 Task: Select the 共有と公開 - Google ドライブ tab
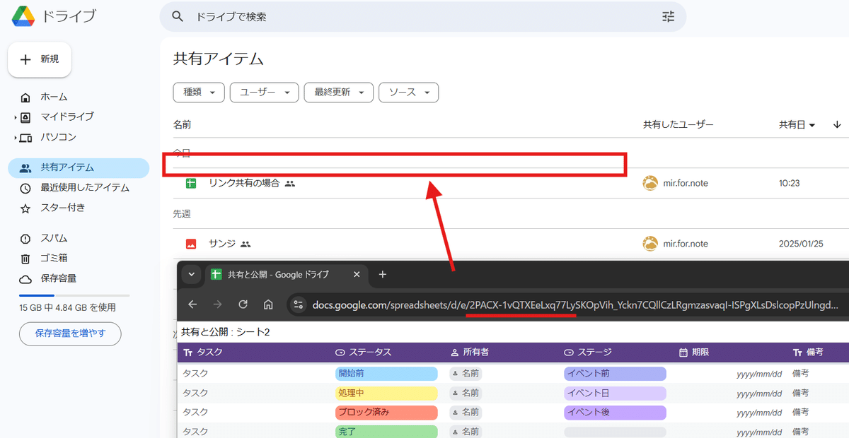(x=287, y=274)
